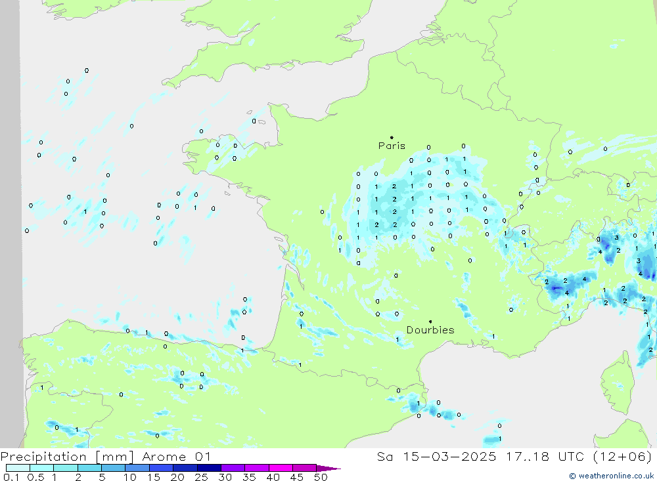Screen dimensions: 657x481
Task: Pick the 40–45 mm magenta legend swatch
Action: [281, 468]
